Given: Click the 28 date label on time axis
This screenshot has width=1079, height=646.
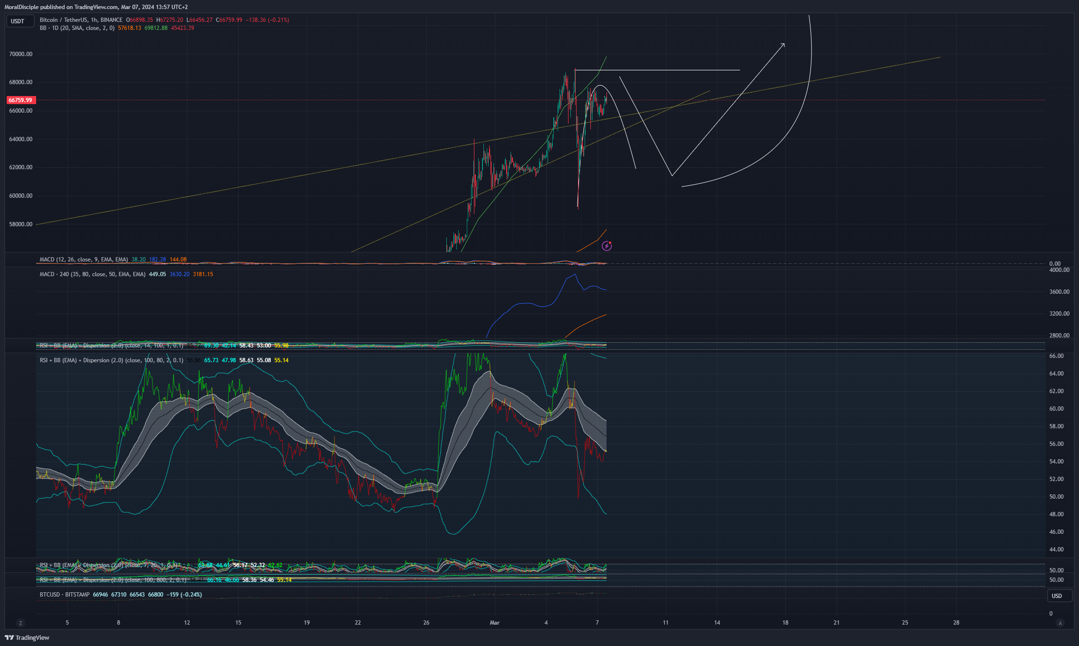Looking at the screenshot, I should [x=956, y=623].
